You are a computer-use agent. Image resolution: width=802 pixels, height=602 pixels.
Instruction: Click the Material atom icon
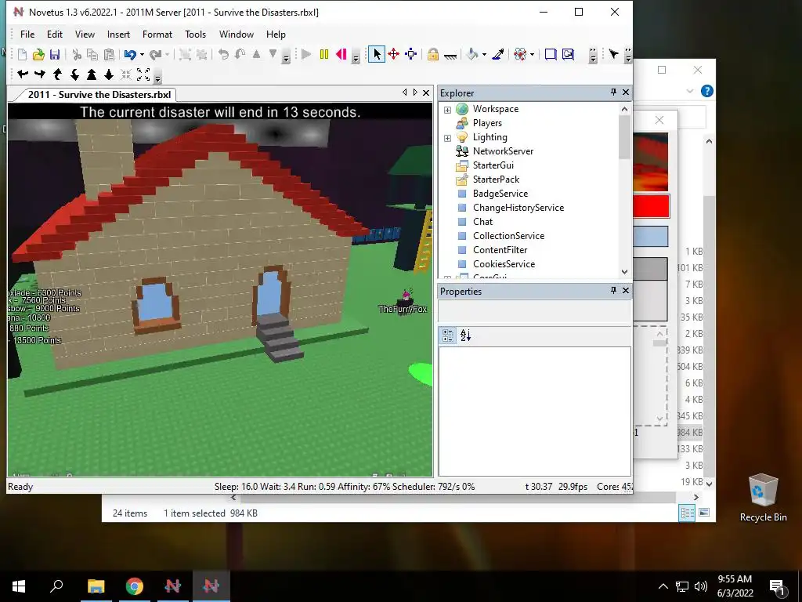click(520, 54)
